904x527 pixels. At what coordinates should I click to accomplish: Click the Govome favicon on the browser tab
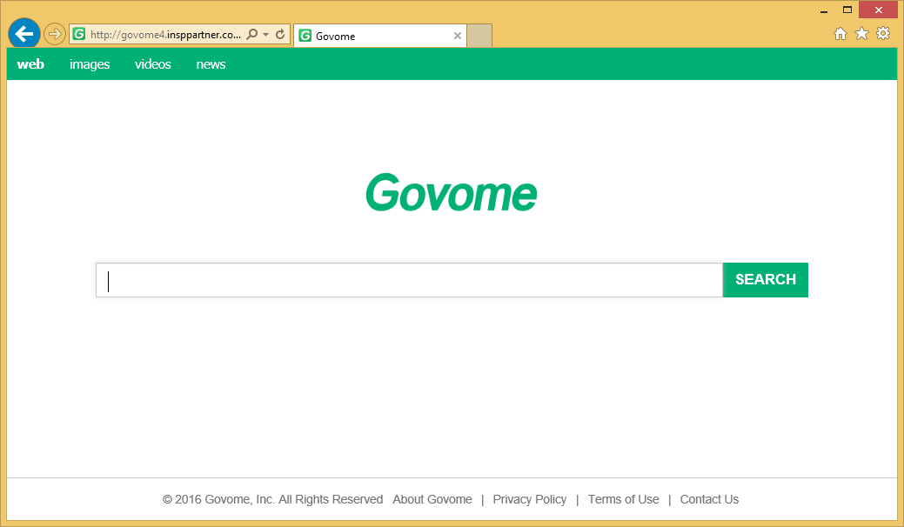[x=305, y=36]
